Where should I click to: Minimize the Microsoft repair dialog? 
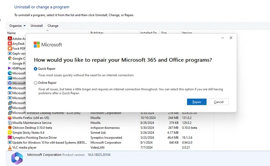point(223,38)
